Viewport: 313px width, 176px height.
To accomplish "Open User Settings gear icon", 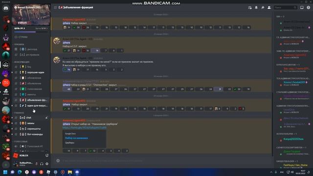I will [x=47, y=164].
